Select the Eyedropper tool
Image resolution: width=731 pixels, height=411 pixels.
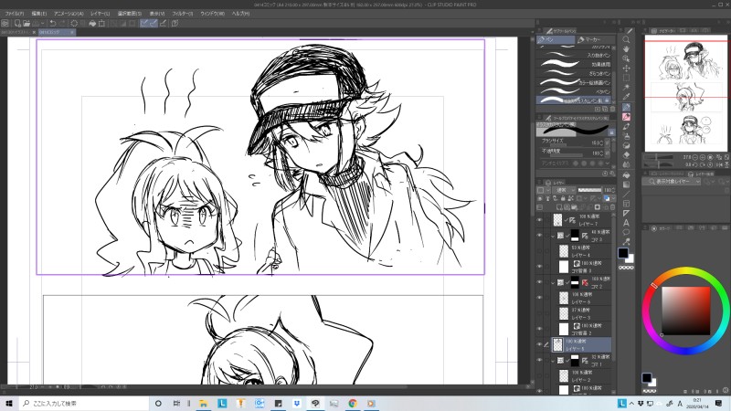tap(626, 97)
